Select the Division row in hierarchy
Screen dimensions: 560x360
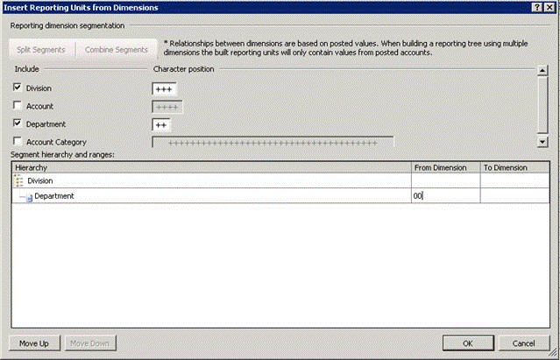coord(280,181)
